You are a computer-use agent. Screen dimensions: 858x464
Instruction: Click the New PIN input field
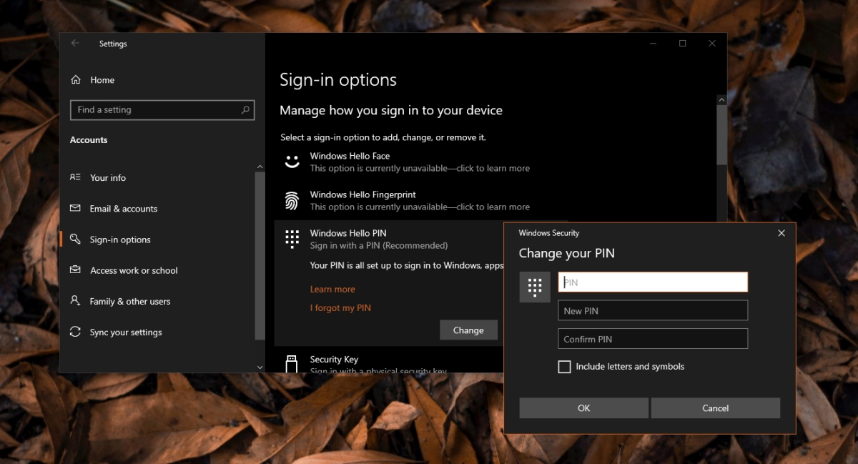[652, 310]
